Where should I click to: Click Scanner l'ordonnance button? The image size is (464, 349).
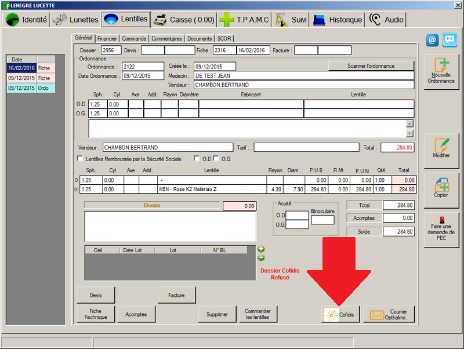point(371,66)
